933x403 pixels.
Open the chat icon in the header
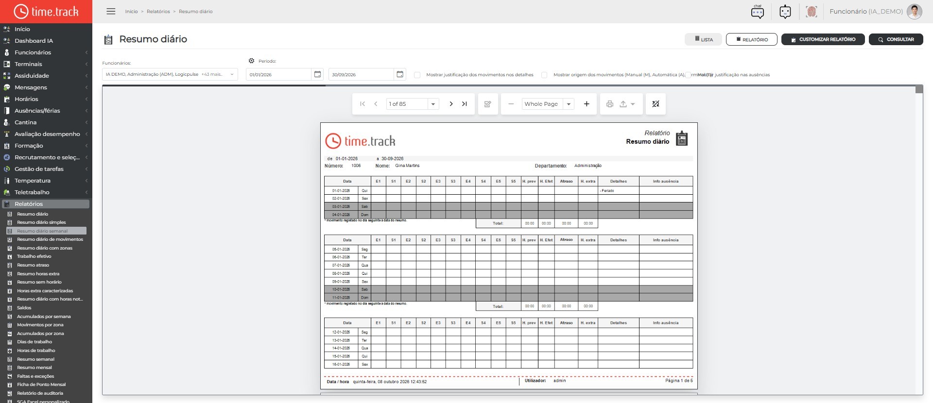click(757, 12)
